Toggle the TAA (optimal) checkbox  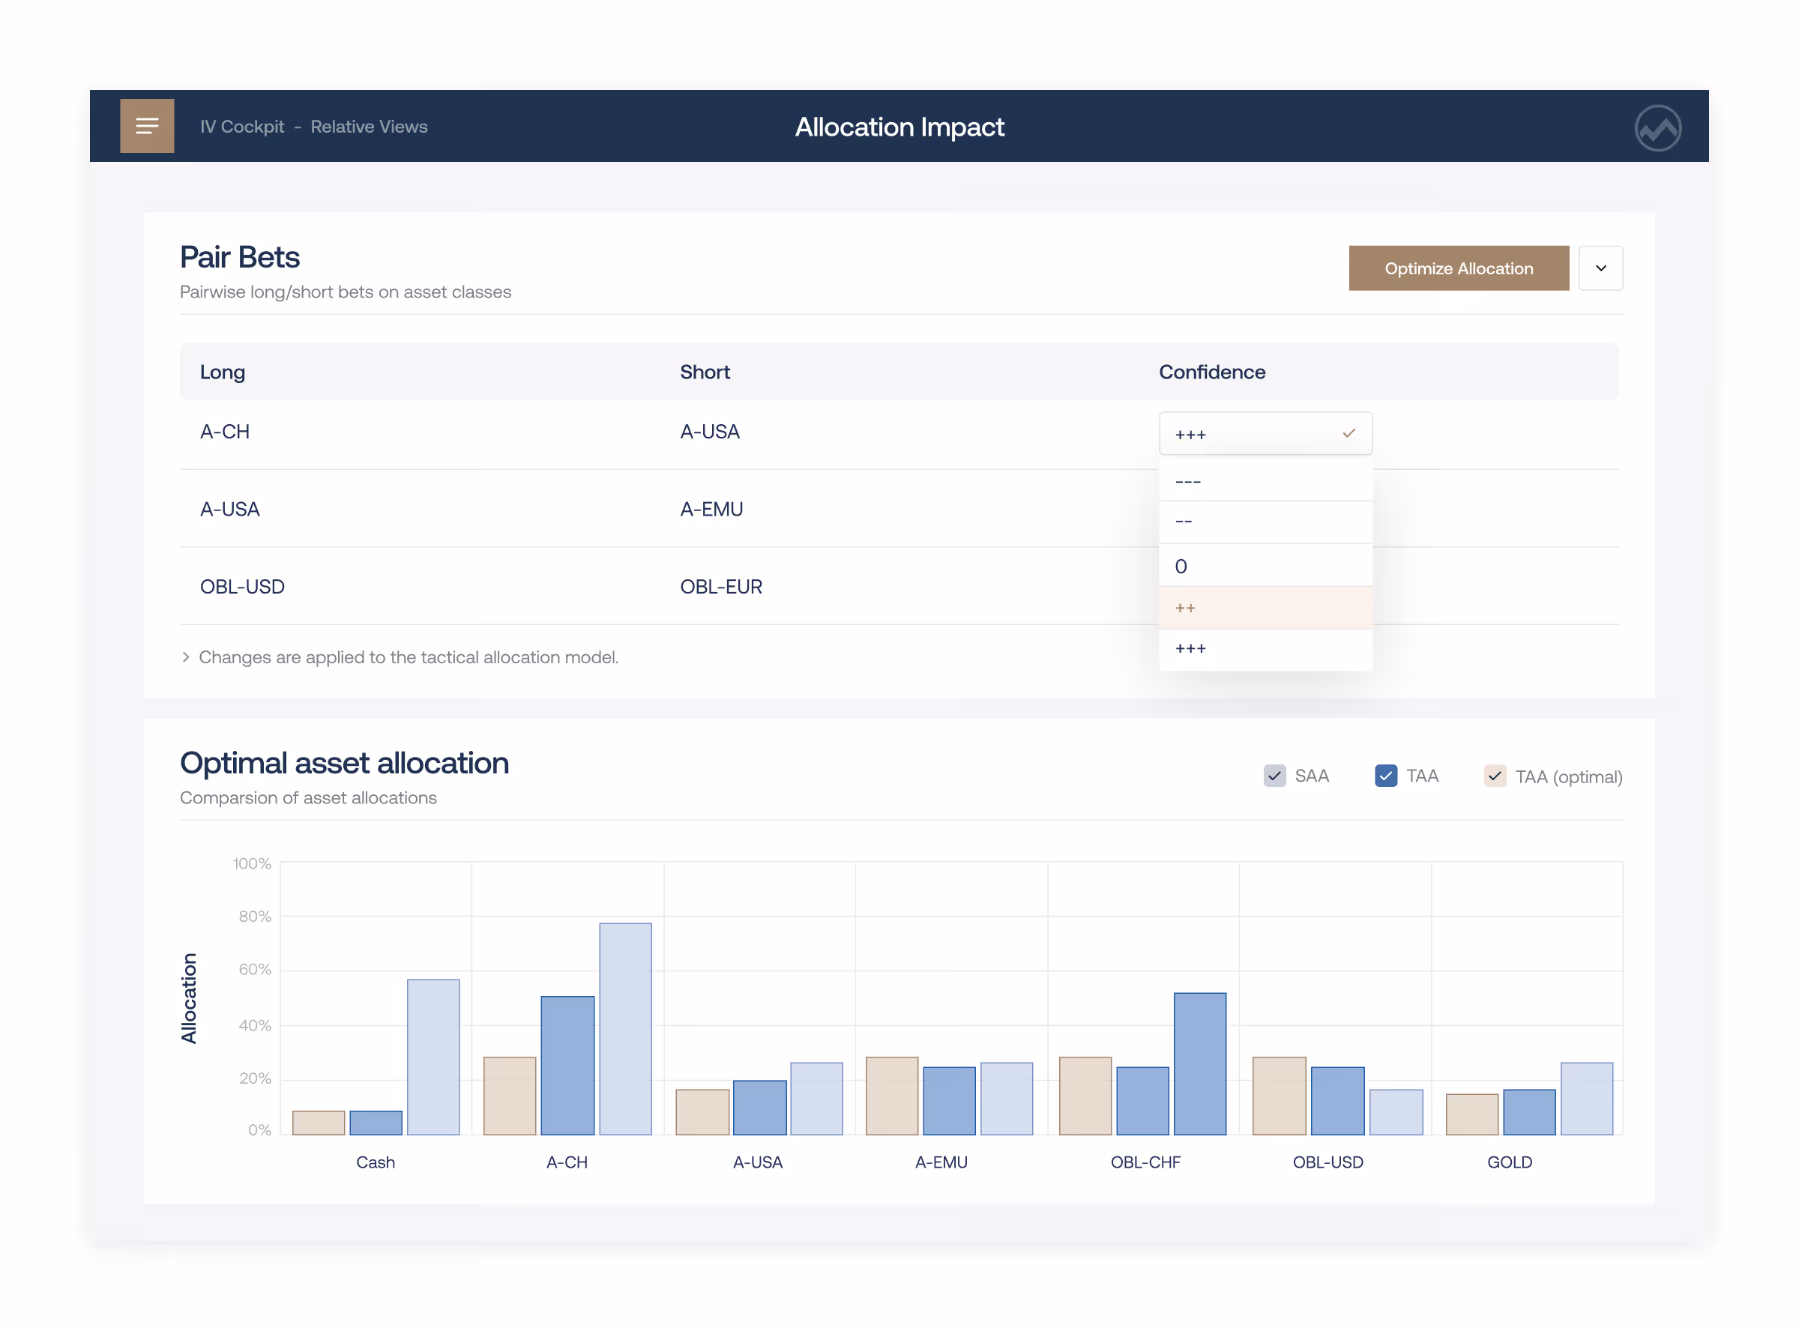[1495, 775]
